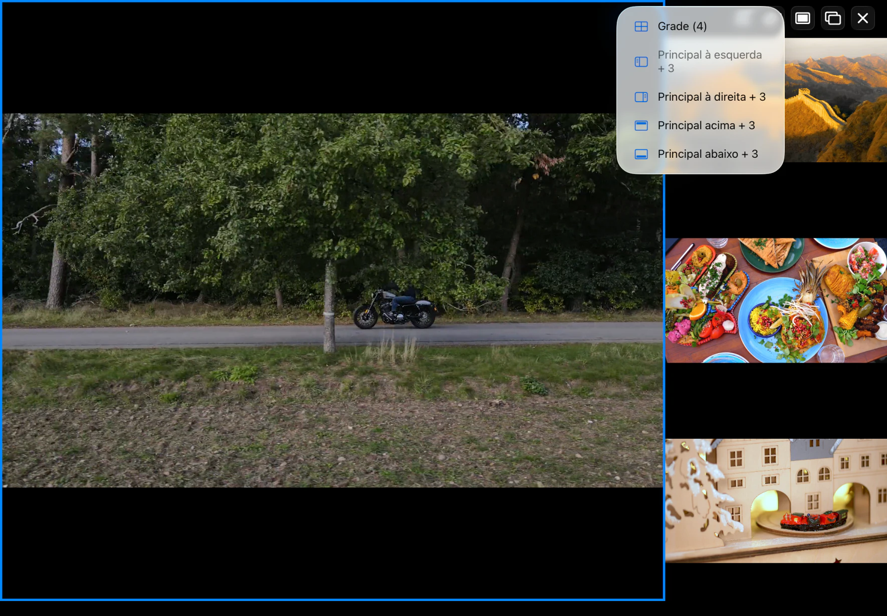Select the toy train house thumbnail
887x616 pixels.
(776, 501)
